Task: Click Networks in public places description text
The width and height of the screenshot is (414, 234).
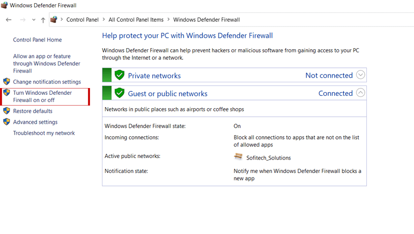Action: (174, 109)
